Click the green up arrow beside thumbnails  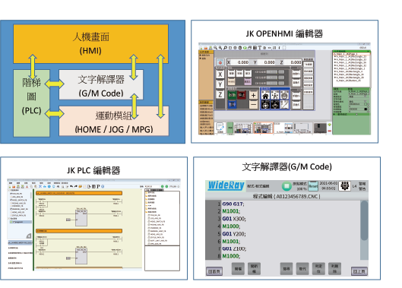click(330, 125)
